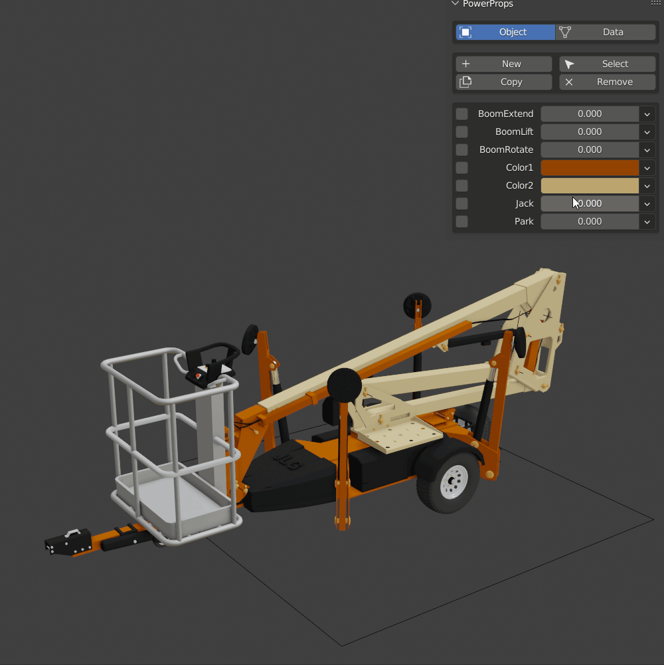Viewport: 664px width, 665px height.
Task: Click the panel drag-handle dots icon
Action: coord(657,3)
